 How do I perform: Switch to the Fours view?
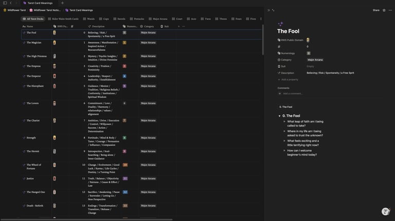coord(237,19)
